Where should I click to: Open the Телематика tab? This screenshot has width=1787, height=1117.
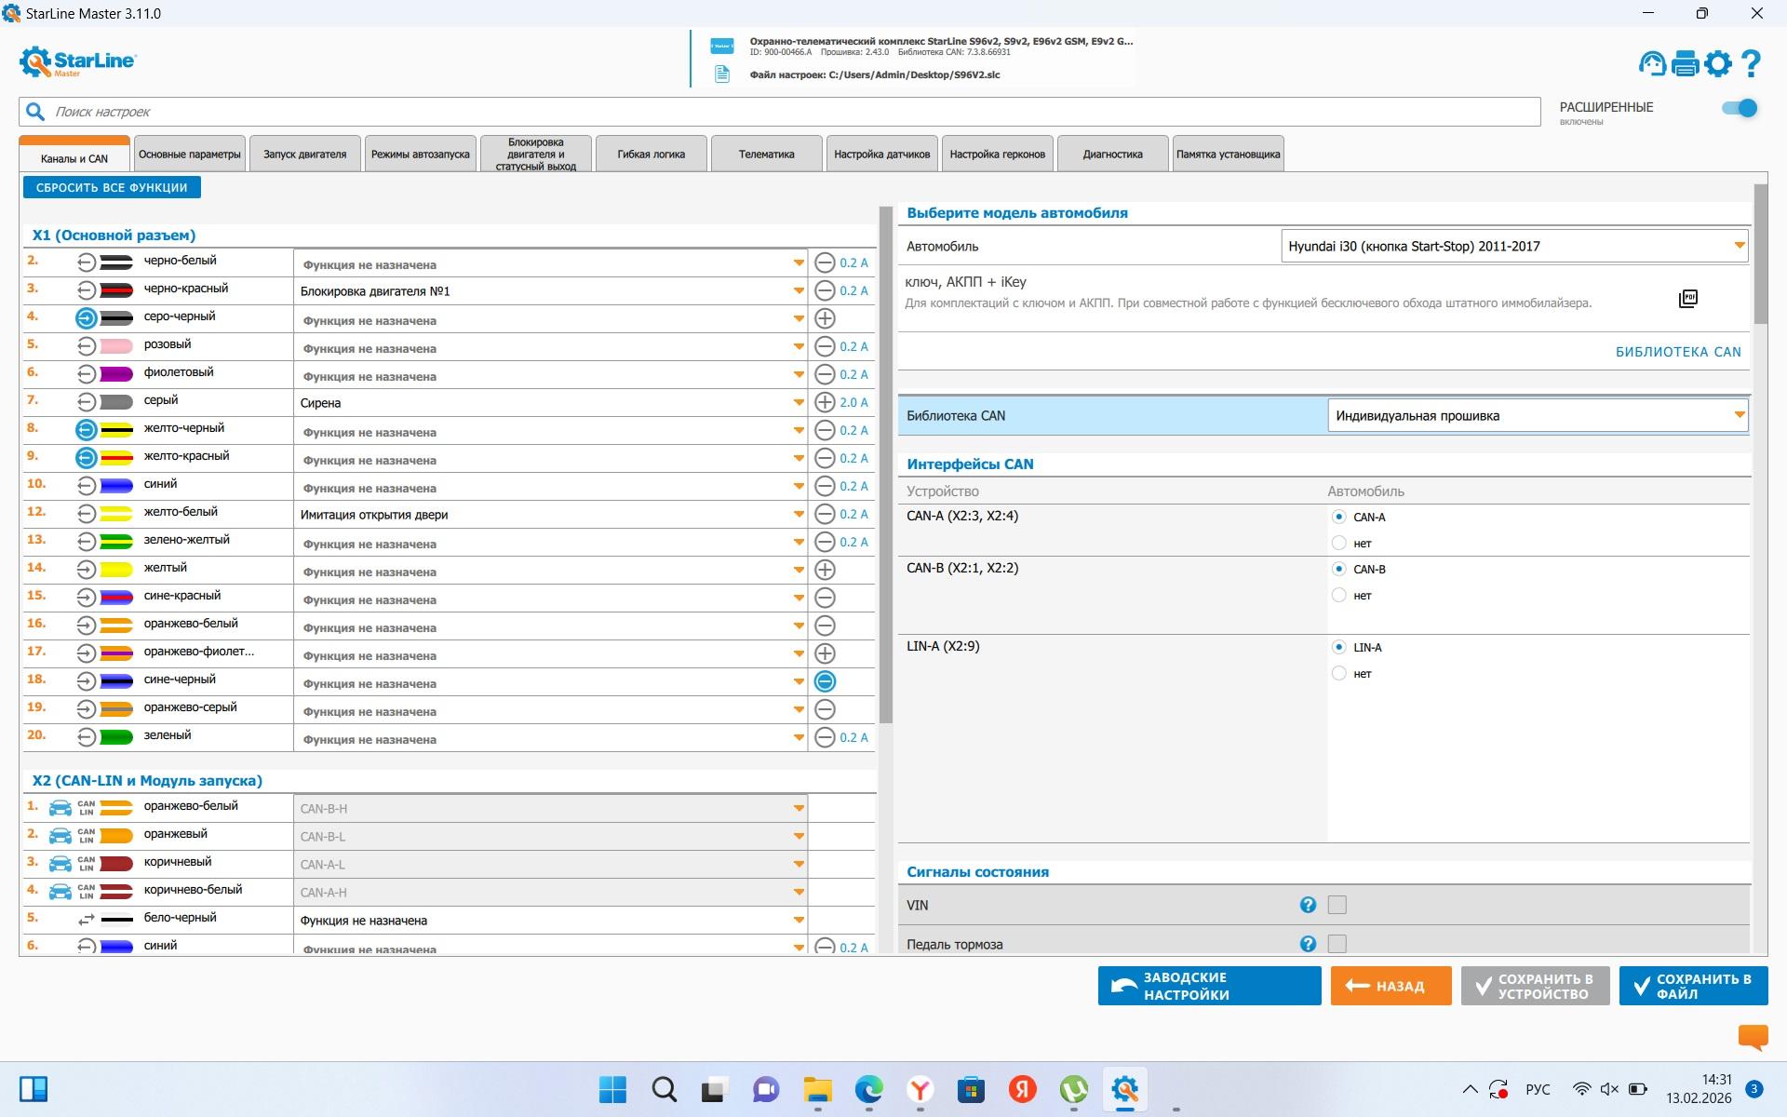[766, 155]
